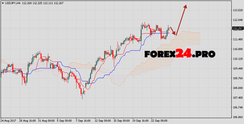
Task: Click the 109.440 price axis label
Action: point(238,68)
